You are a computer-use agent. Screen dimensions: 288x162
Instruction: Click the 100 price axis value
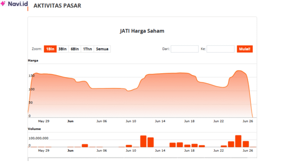pos(31,89)
